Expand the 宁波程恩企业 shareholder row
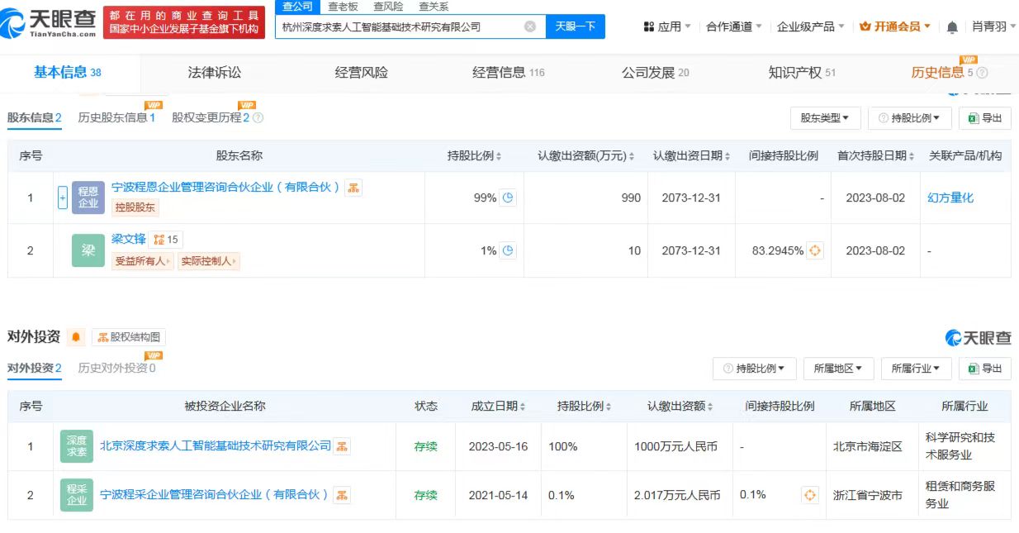The image size is (1019, 533). [63, 197]
